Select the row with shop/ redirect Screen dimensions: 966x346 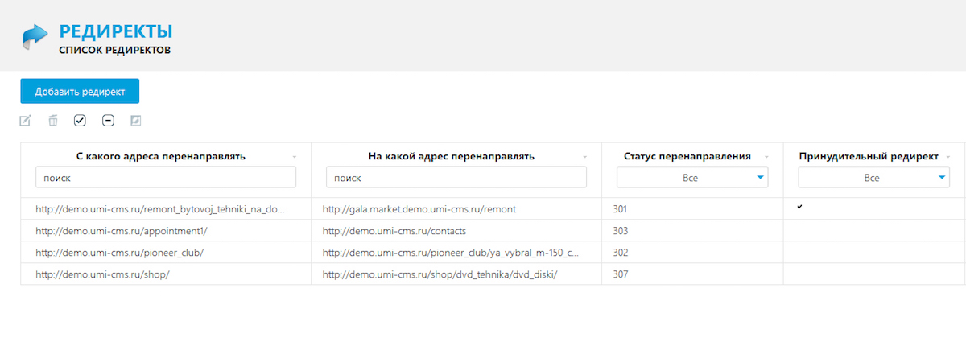click(x=493, y=274)
